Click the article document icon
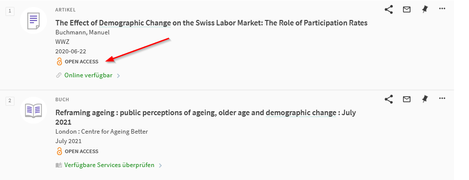This screenshot has height=180, width=469. pyautogui.click(x=33, y=20)
